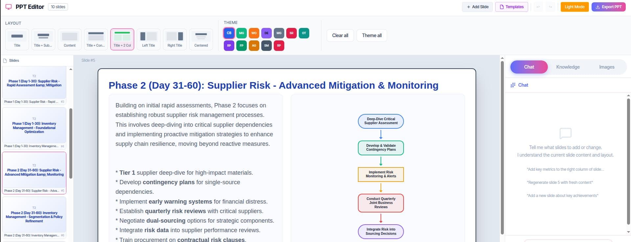631x242 pixels.
Task: Choose the orange WO theme swatch
Action: (254, 33)
